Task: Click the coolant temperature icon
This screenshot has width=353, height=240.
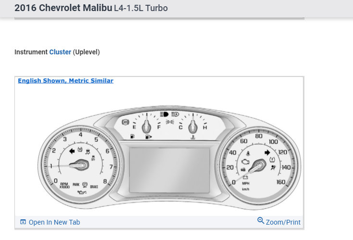Action: tap(193, 137)
